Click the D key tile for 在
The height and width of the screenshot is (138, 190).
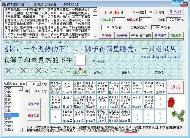pos(79,102)
